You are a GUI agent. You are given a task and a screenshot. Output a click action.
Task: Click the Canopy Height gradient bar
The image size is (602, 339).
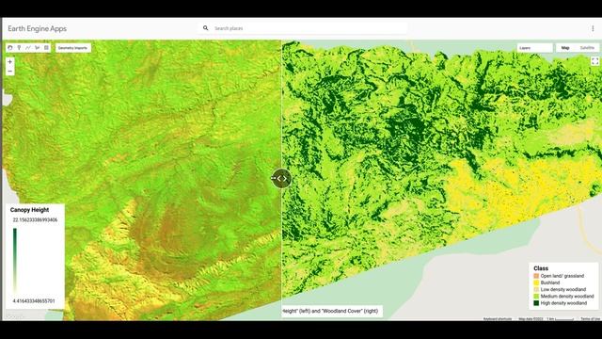15,261
